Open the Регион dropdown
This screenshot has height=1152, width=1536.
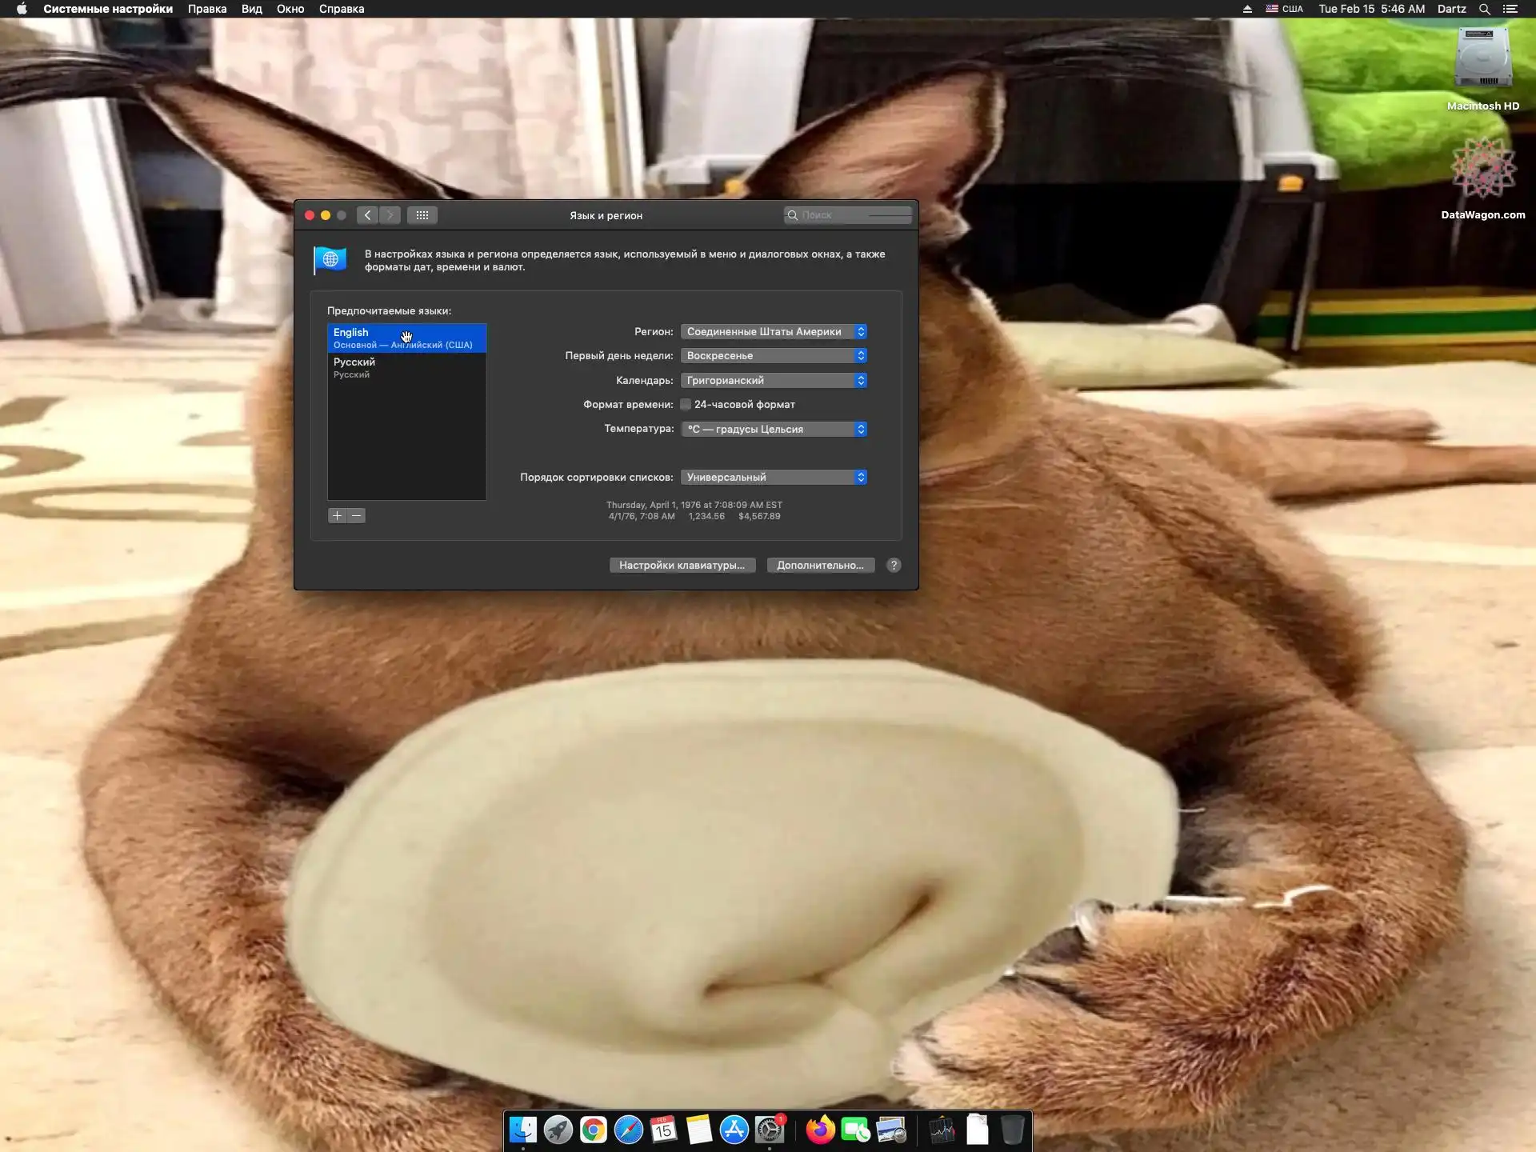tap(773, 332)
